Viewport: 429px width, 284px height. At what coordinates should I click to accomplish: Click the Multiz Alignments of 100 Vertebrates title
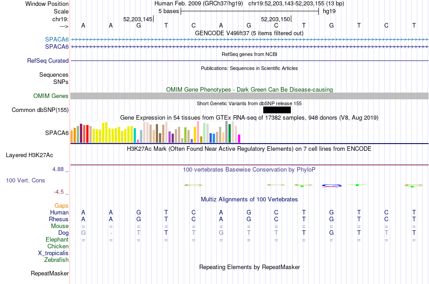(x=249, y=199)
